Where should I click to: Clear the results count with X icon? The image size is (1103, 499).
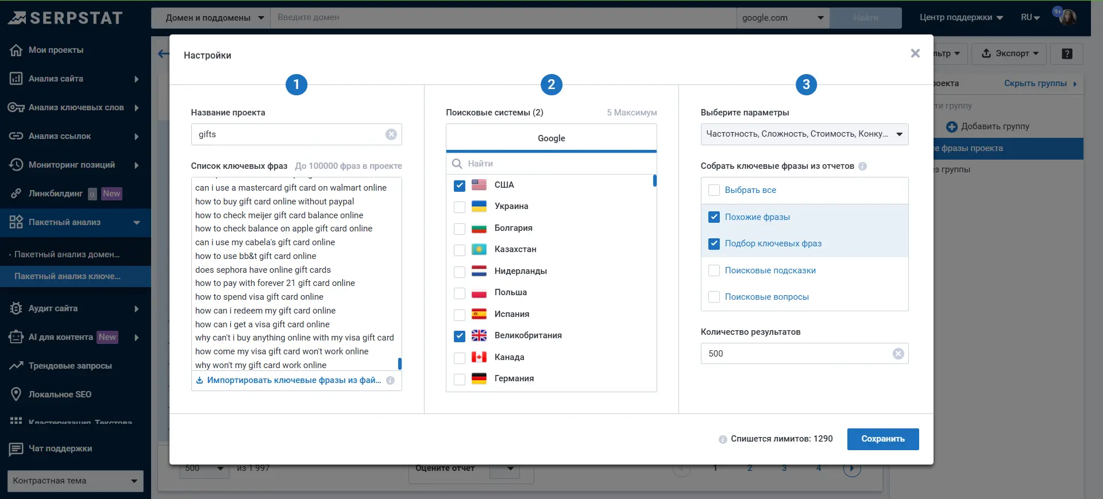898,354
